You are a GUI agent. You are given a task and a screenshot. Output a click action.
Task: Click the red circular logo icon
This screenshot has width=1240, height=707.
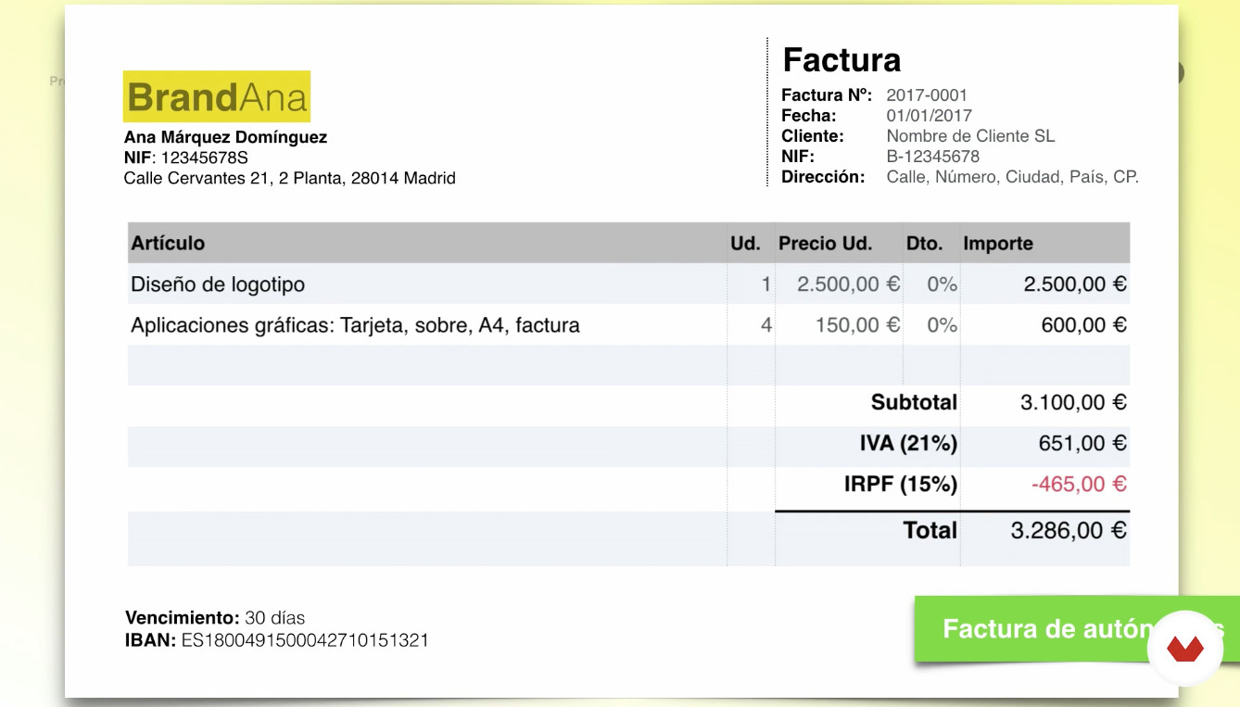tap(1185, 649)
